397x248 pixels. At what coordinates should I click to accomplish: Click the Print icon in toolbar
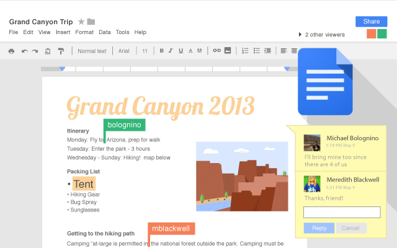[x=11, y=51]
